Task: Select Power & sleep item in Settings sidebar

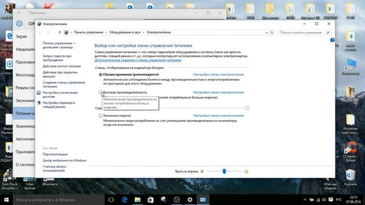Action: (x=24, y=113)
